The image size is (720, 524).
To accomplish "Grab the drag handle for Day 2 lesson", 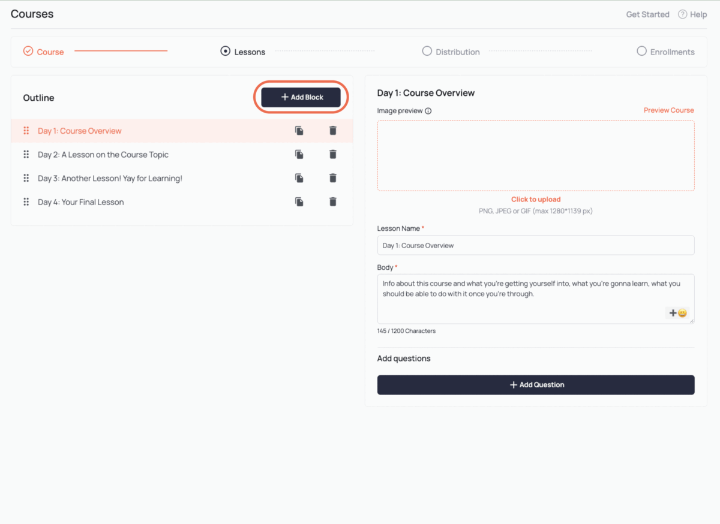I will click(26, 154).
